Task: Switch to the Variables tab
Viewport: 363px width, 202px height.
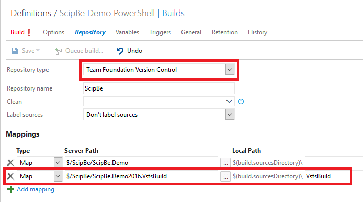Action: click(x=127, y=32)
